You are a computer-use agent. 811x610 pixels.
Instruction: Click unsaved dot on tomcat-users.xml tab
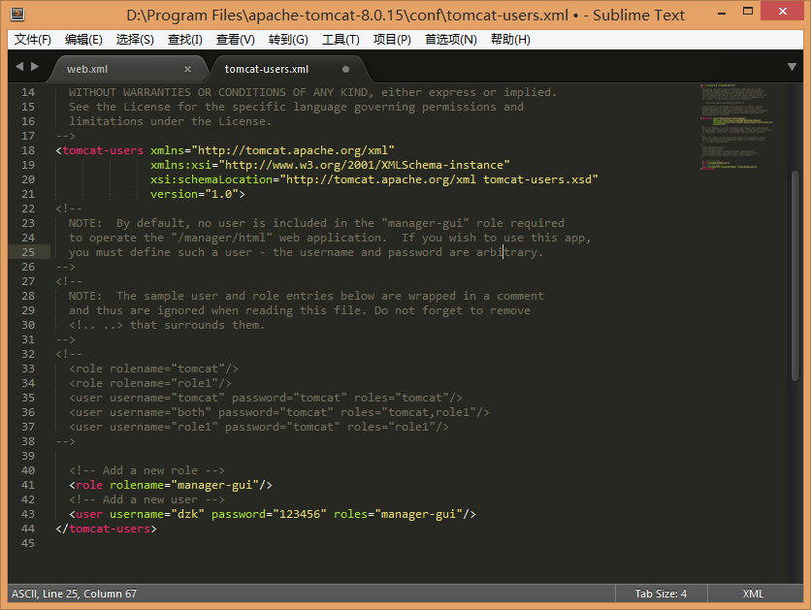345,69
